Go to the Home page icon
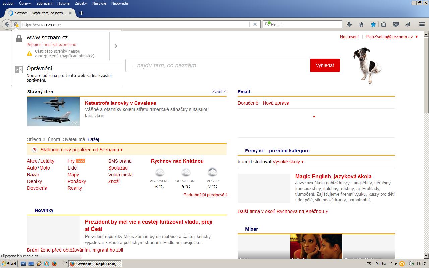 pyautogui.click(x=361, y=24)
